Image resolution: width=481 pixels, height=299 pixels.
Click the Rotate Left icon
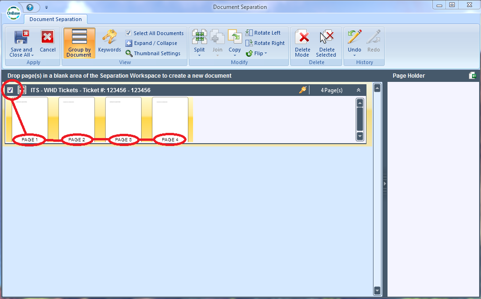point(249,33)
